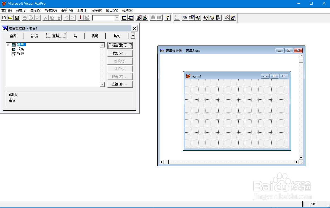Open the Code Window icon
The width and height of the screenshot is (330, 208).
(198, 18)
